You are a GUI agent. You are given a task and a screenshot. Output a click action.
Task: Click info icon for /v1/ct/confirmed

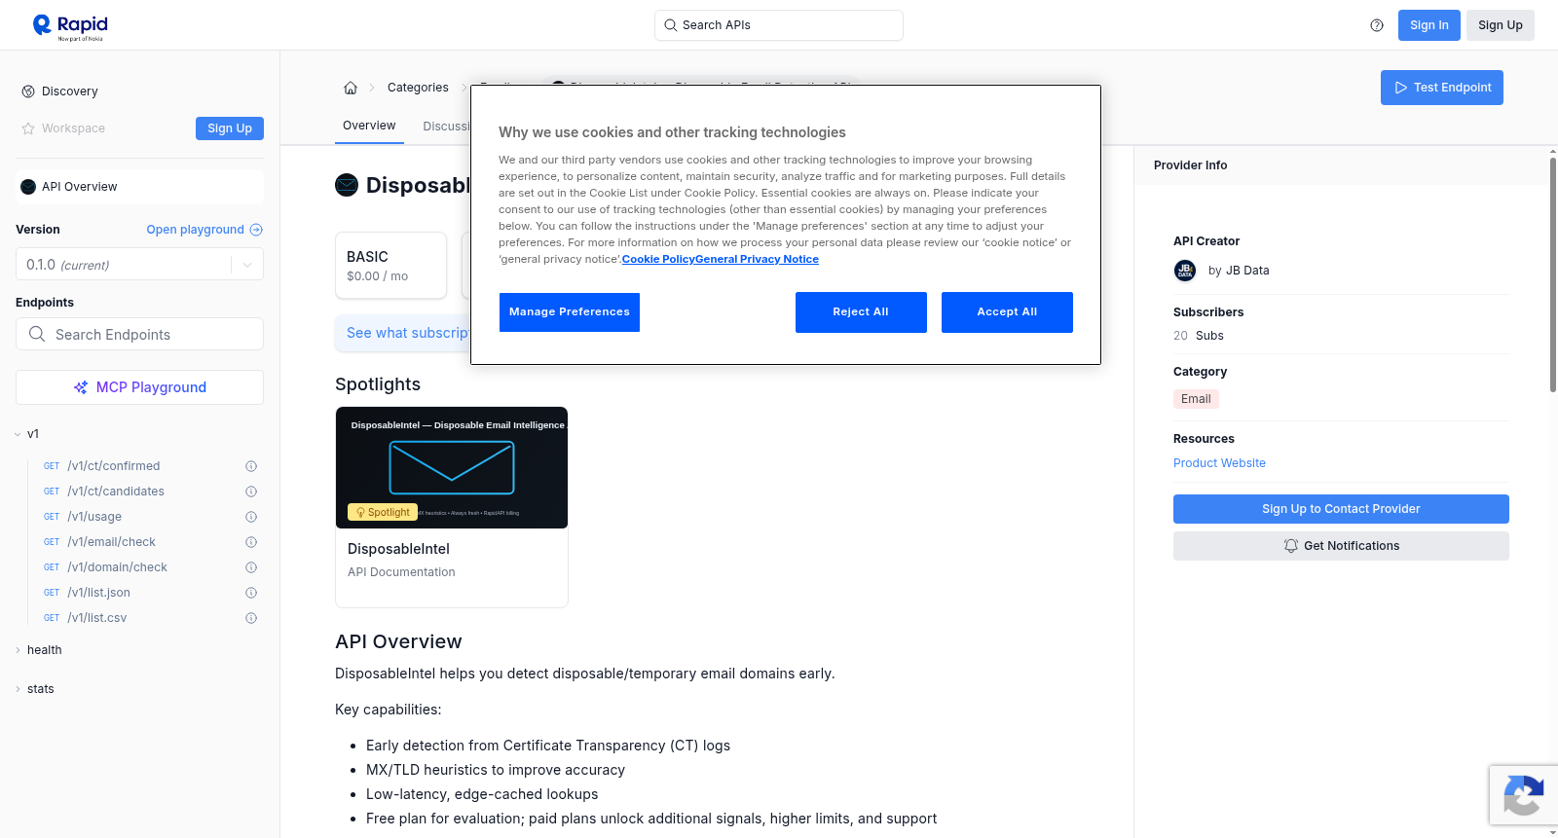pyautogui.click(x=251, y=466)
